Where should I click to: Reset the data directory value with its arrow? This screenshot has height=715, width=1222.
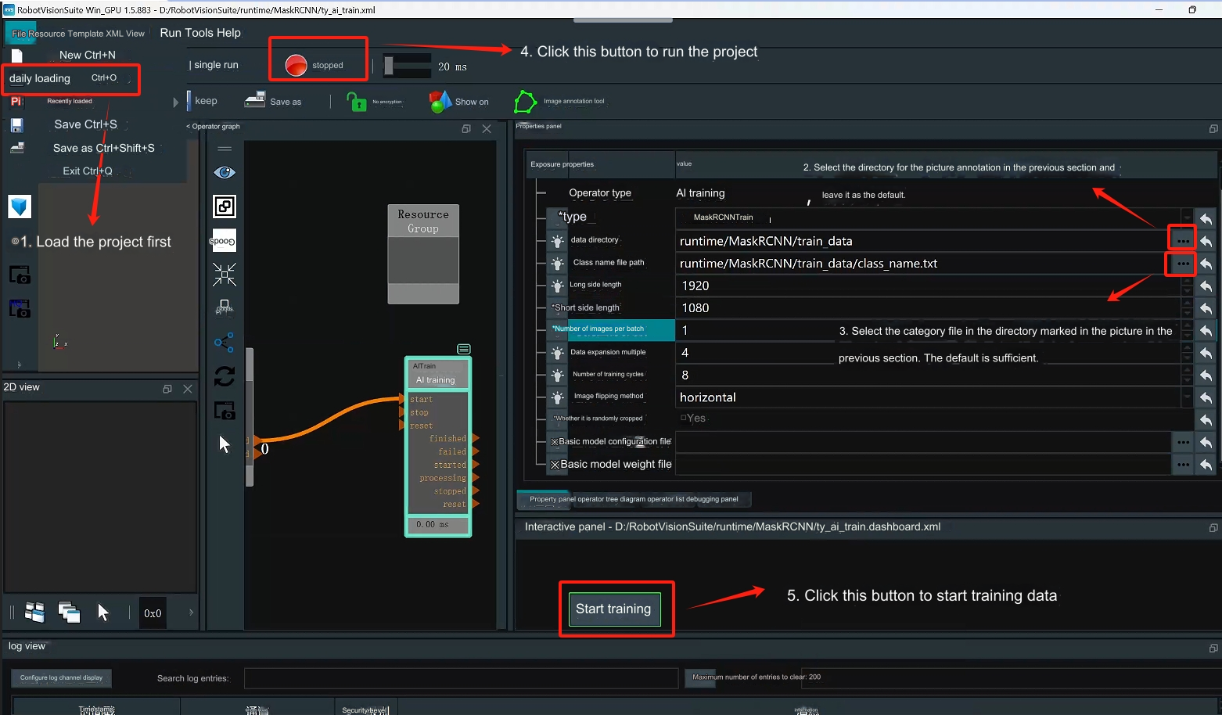click(x=1206, y=241)
